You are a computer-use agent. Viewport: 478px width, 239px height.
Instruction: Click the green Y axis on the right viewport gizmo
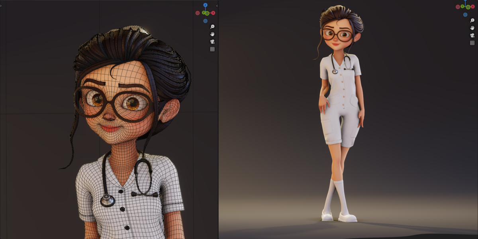click(x=462, y=6)
